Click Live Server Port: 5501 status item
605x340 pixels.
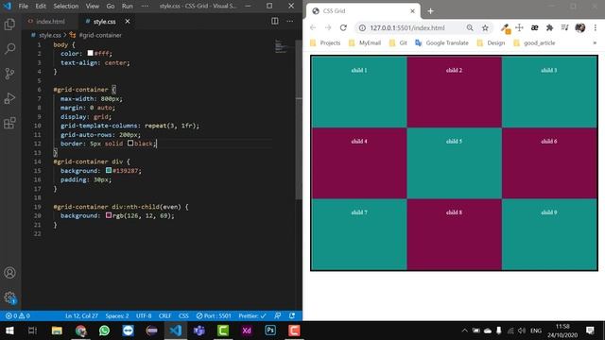[214, 315]
